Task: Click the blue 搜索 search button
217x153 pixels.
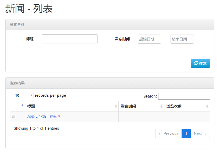Action: click(200, 63)
